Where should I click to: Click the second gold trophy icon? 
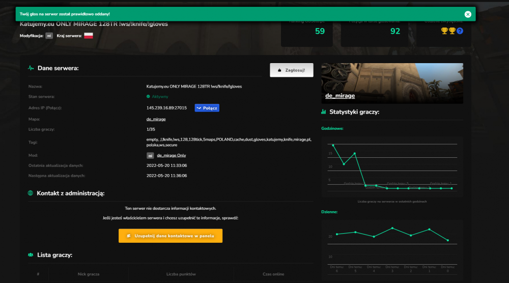(x=452, y=31)
